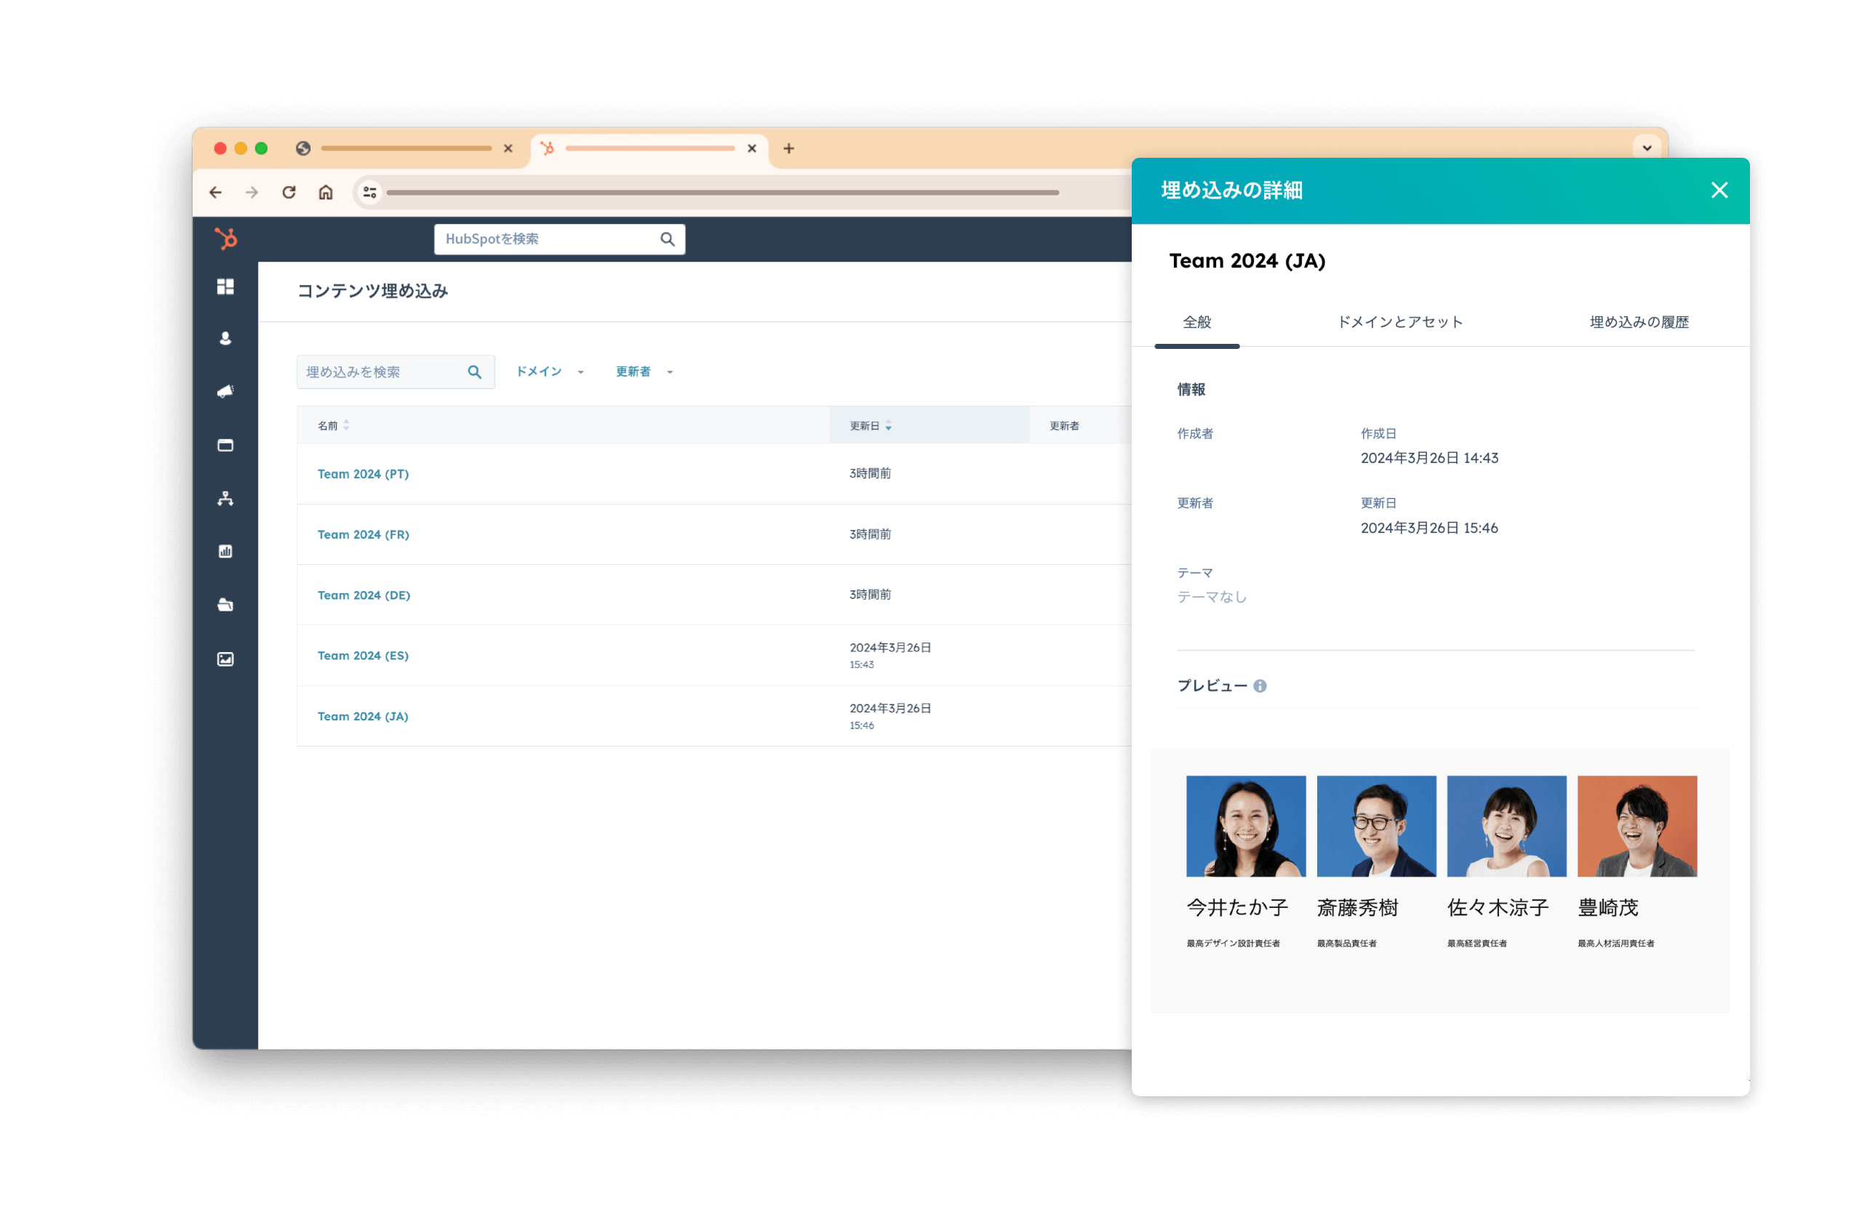Click the browser back arrow
Viewport: 1862px width, 1214px height.
click(216, 193)
